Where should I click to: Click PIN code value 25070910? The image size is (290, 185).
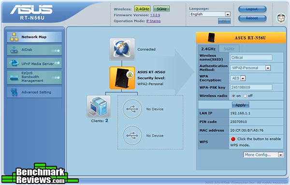tap(239, 122)
